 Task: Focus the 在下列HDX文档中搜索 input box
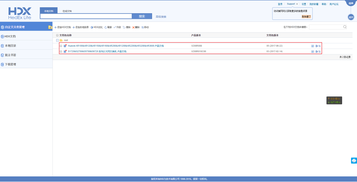point(326,27)
